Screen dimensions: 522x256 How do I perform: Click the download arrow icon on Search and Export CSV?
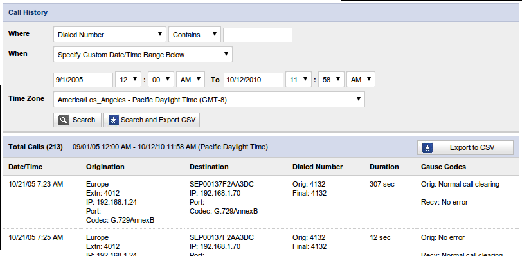(114, 120)
